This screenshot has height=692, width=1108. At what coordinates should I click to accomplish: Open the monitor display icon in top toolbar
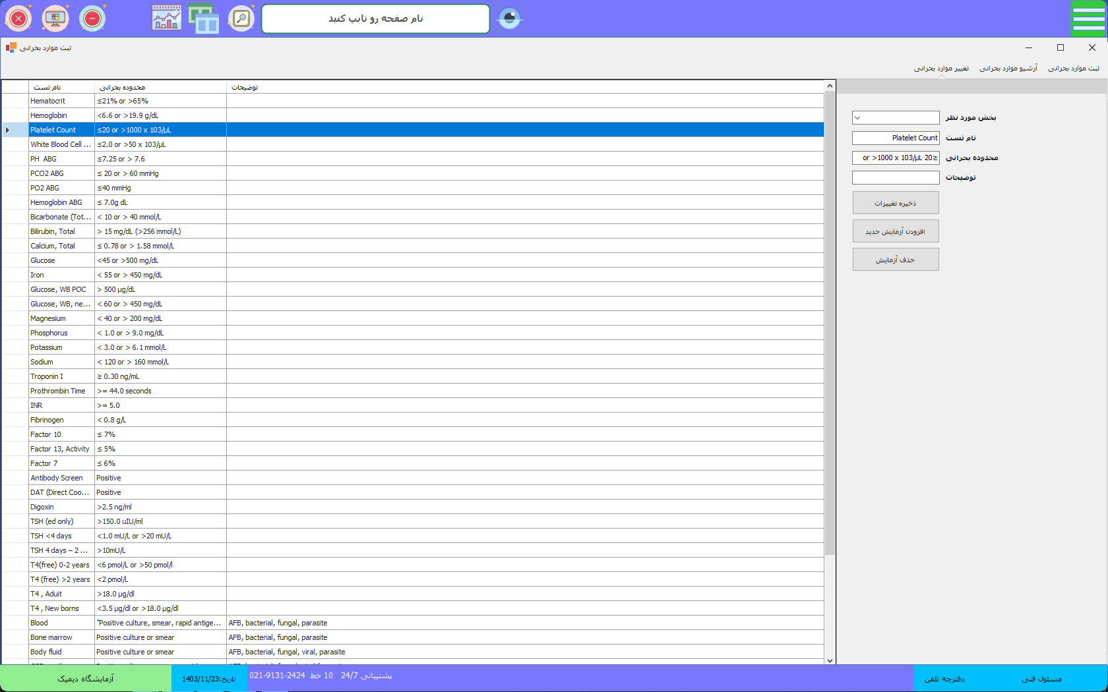coord(55,18)
